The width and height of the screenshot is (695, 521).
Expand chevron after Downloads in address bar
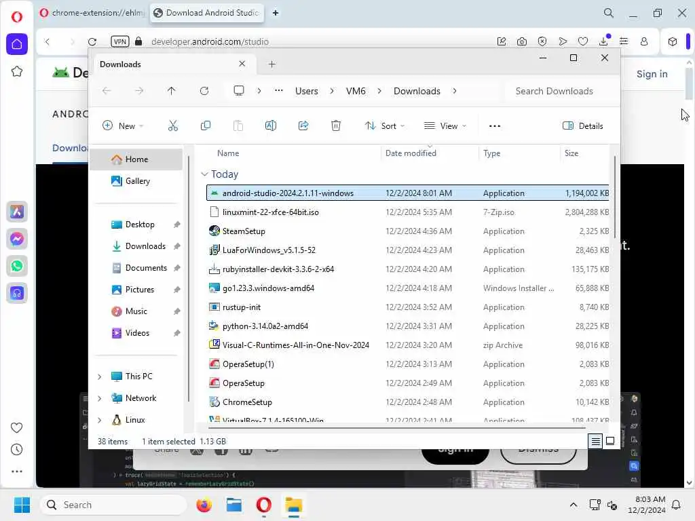(455, 91)
